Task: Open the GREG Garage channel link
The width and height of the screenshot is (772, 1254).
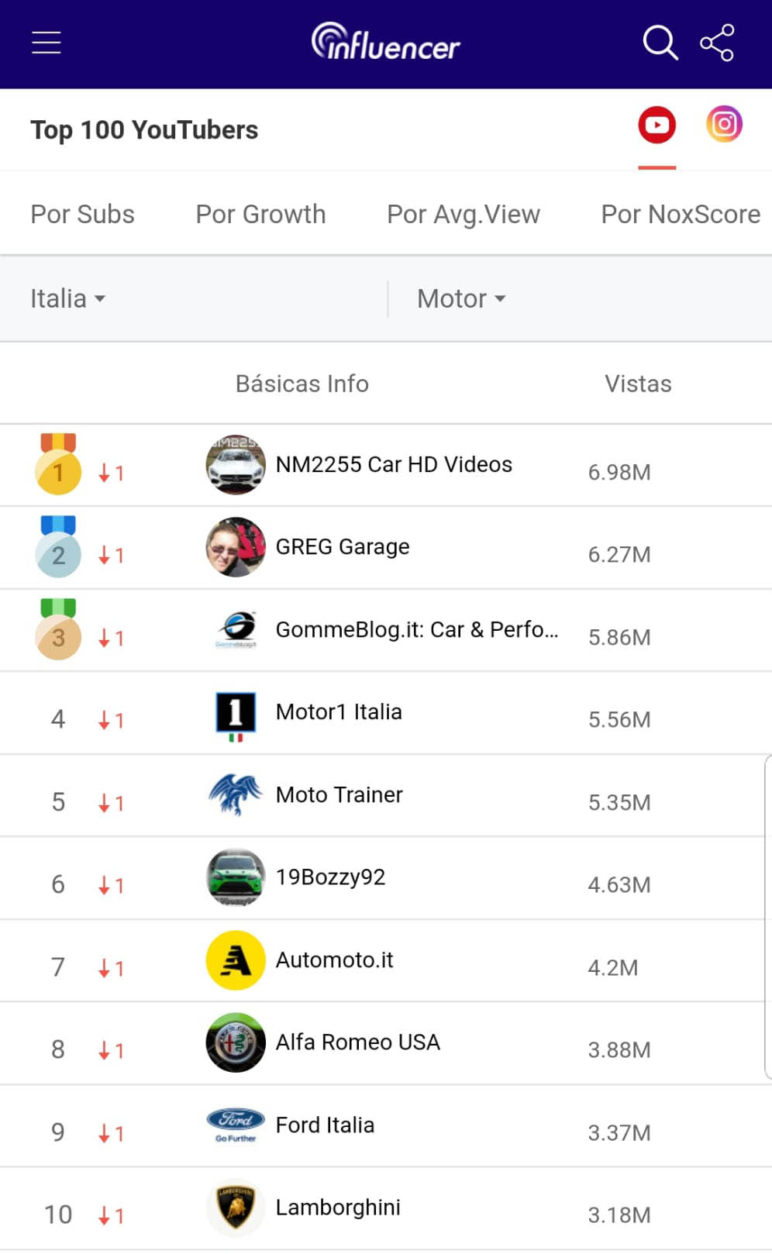Action: click(342, 546)
